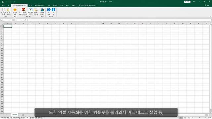
Task: Open the Review ribbon tab
Action: [x=62, y=5]
